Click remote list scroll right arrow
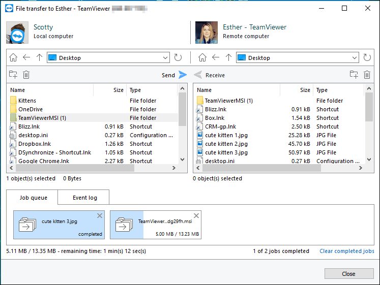The height and width of the screenshot is (285, 380). (360, 168)
